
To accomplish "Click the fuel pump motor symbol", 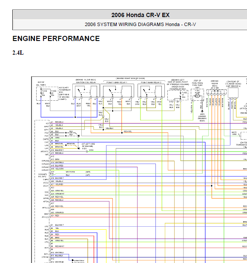I will click(197, 96).
